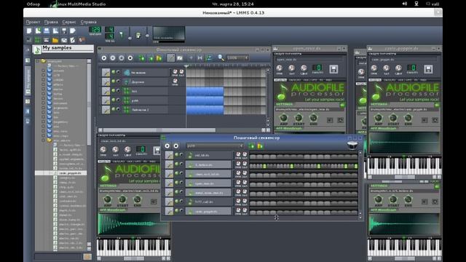Viewport: 466px width, 262px height.
Task: Click the piano keyboard in the casio_poppin window
Action: (404, 166)
